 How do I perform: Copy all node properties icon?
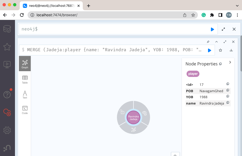coord(220,64)
